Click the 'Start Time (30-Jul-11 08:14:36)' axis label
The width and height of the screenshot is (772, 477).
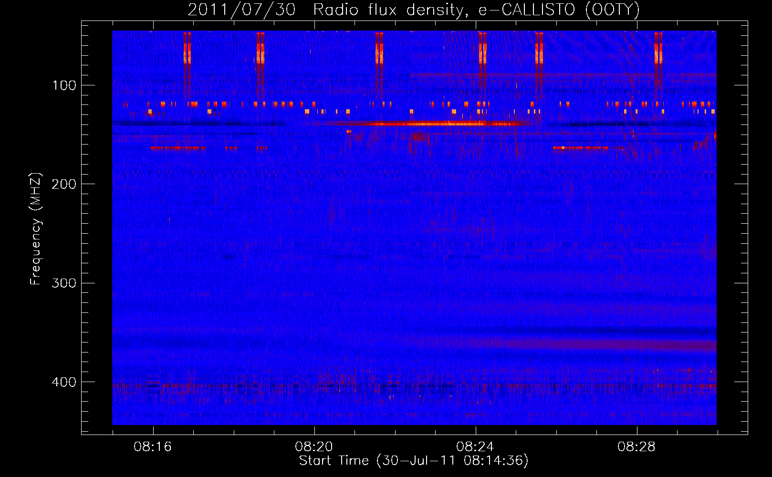[x=414, y=461]
